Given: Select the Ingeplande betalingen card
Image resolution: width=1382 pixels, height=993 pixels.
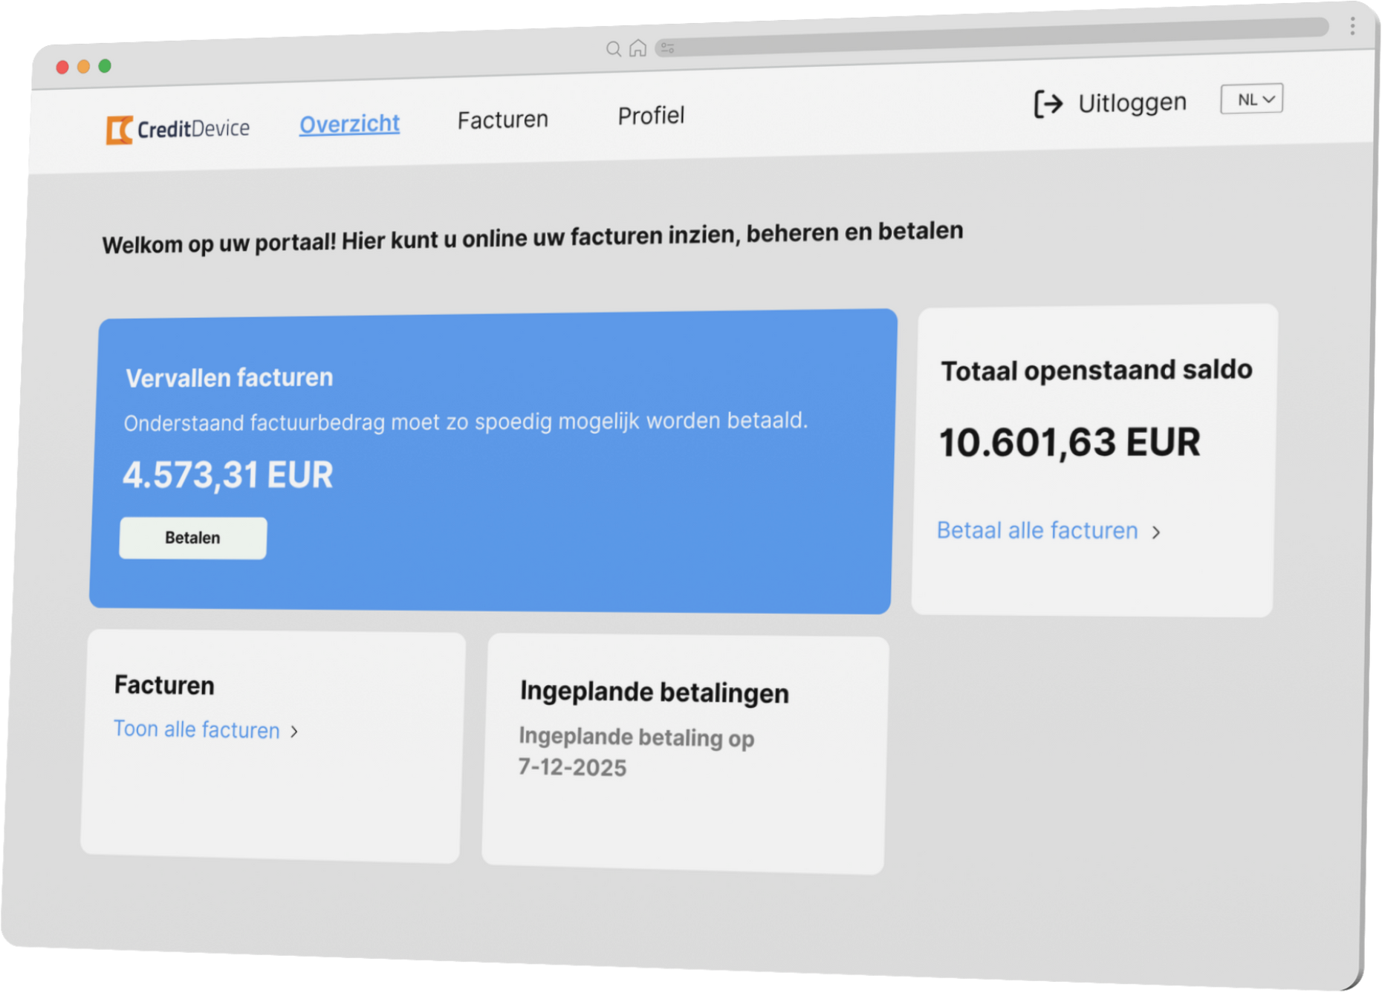Looking at the screenshot, I should (x=684, y=754).
